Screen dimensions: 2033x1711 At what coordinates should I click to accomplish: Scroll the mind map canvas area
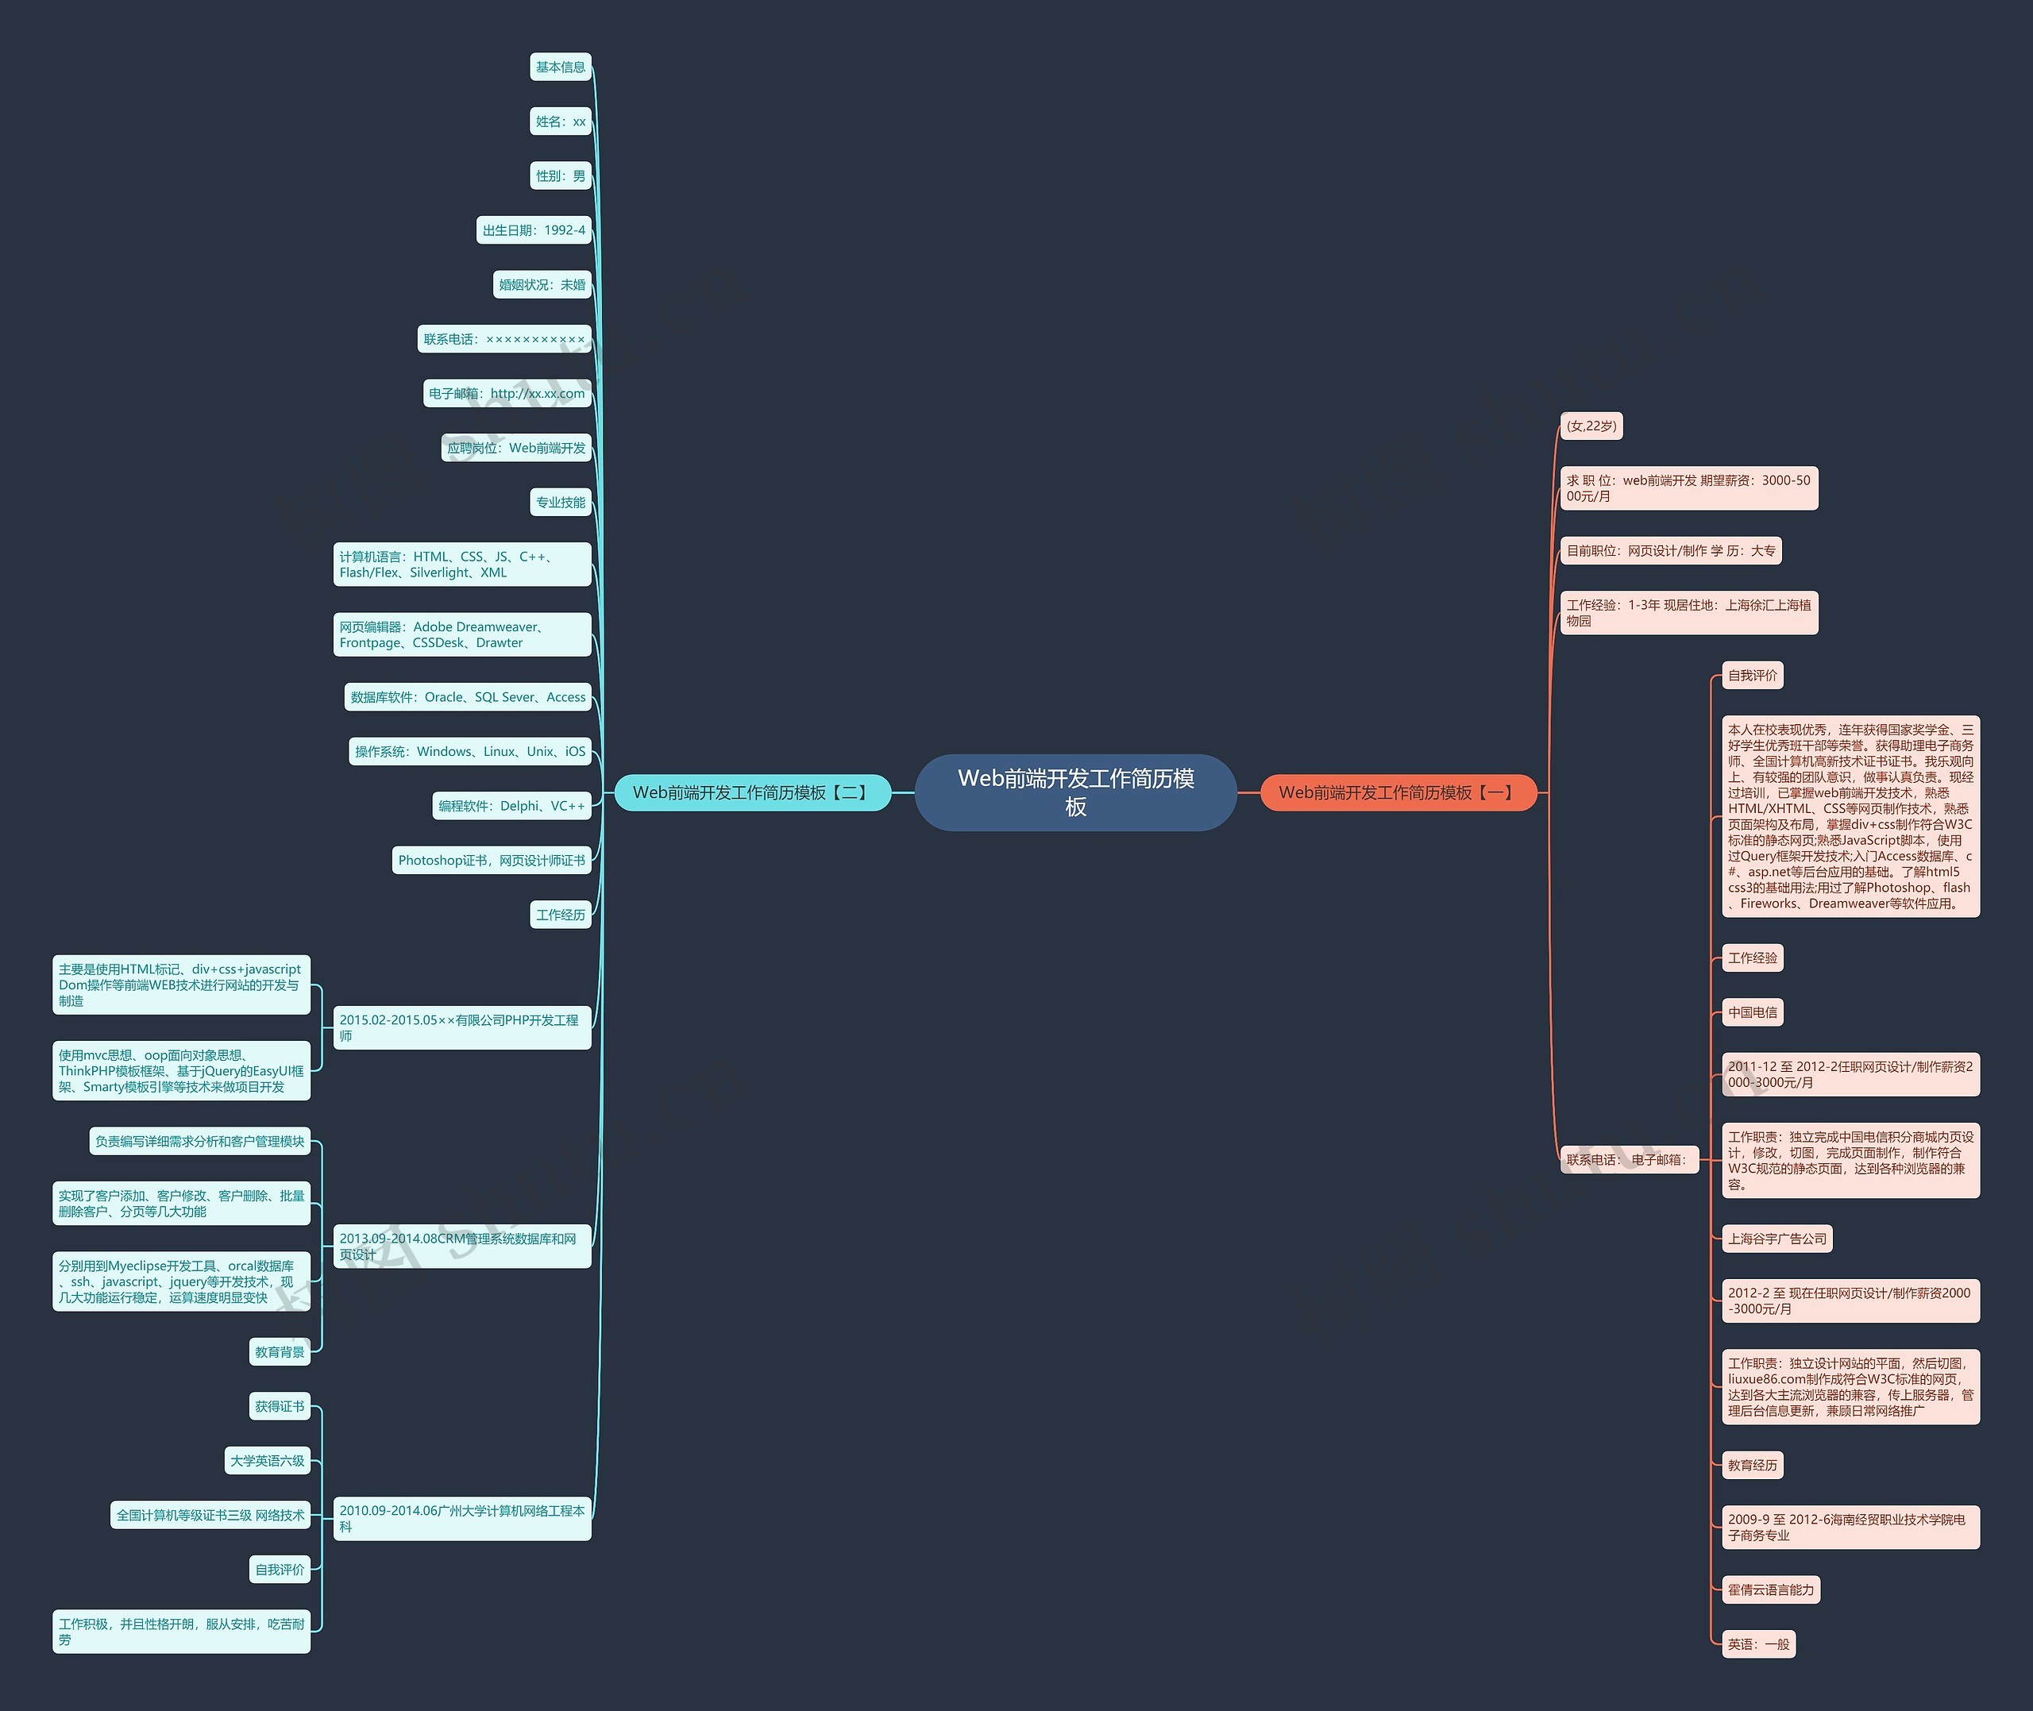(1016, 856)
